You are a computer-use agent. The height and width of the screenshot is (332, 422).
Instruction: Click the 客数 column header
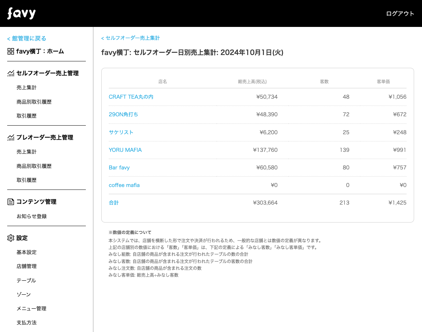coord(324,81)
